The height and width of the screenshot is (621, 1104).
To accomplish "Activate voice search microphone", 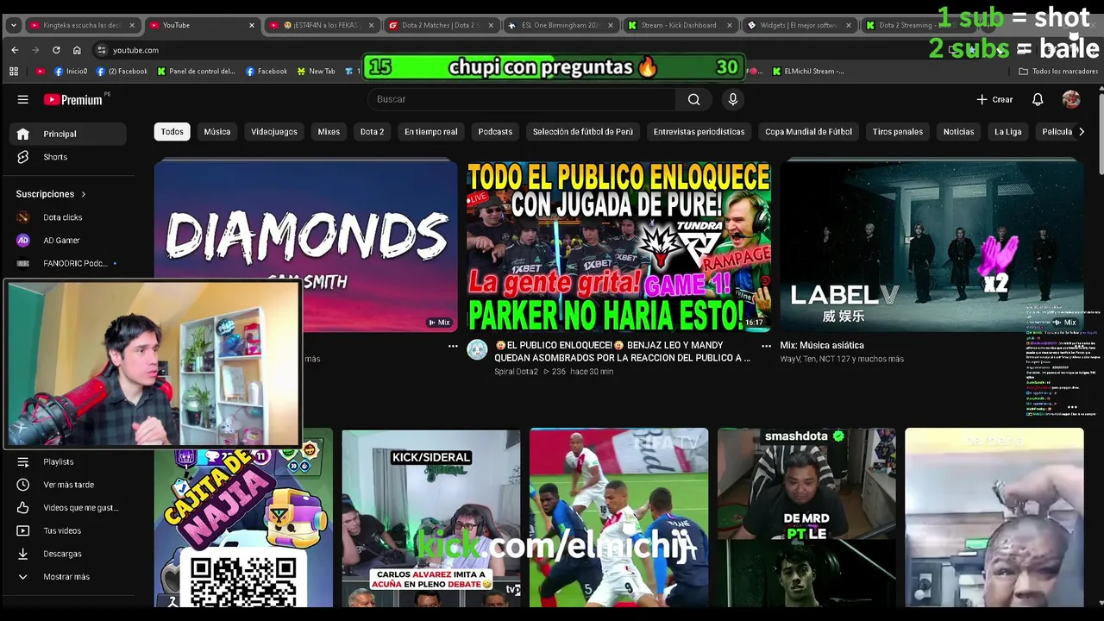I will (733, 99).
